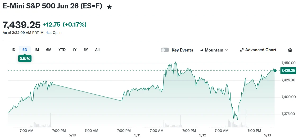Click the Advanced Chart expand arrows icon
Image resolution: width=298 pixels, height=138 pixels.
point(242,50)
